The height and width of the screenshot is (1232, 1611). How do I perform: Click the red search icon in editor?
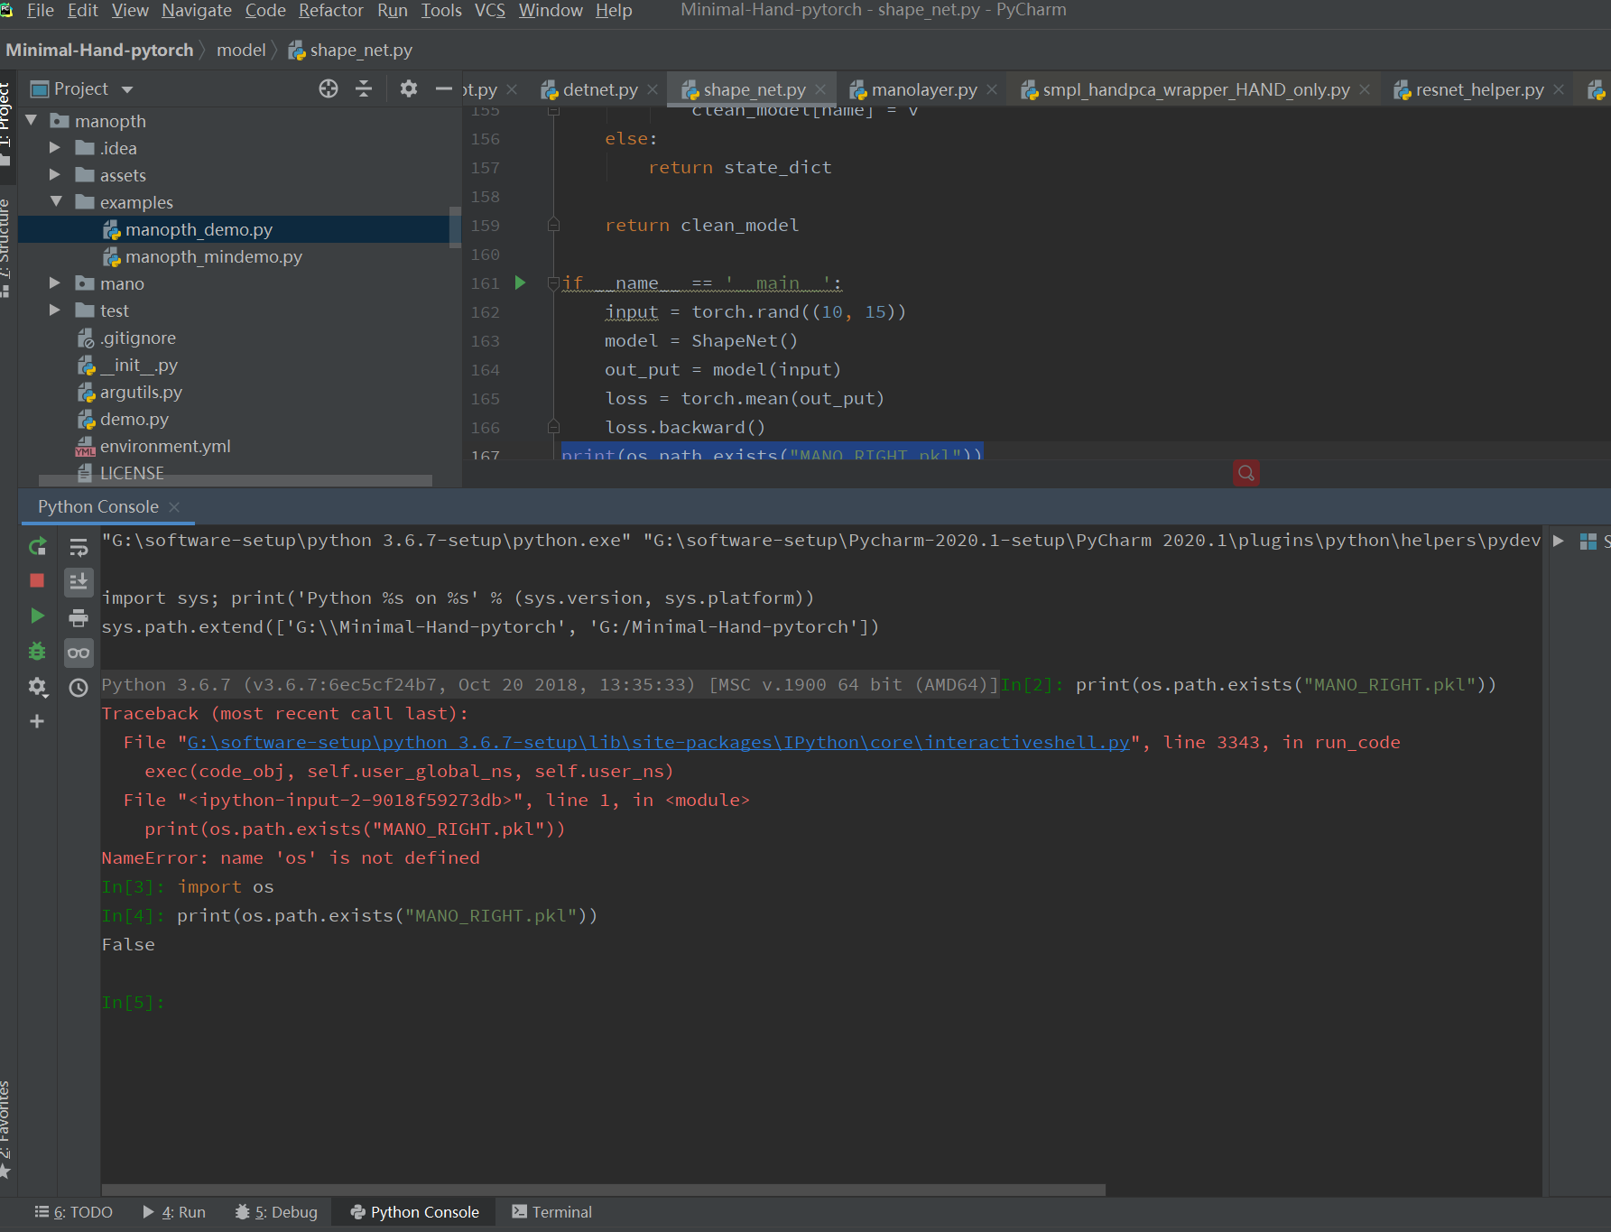coord(1246,473)
